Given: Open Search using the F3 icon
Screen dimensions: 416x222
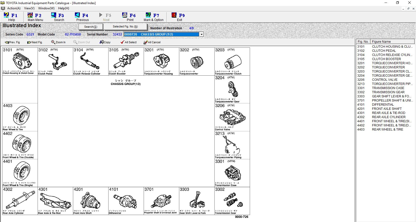Looking at the screenshot, I should [x=59, y=17].
